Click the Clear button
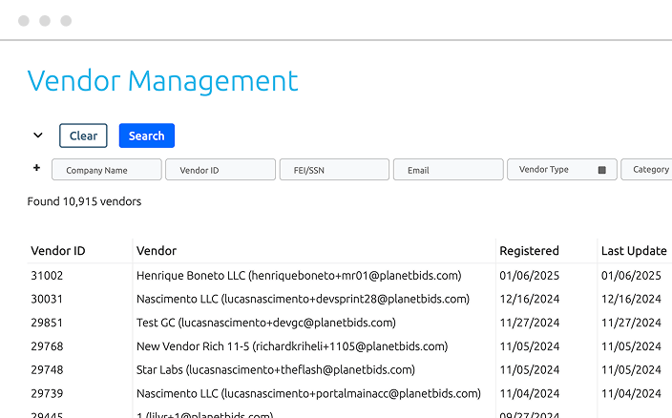This screenshot has height=418, width=672. [83, 136]
